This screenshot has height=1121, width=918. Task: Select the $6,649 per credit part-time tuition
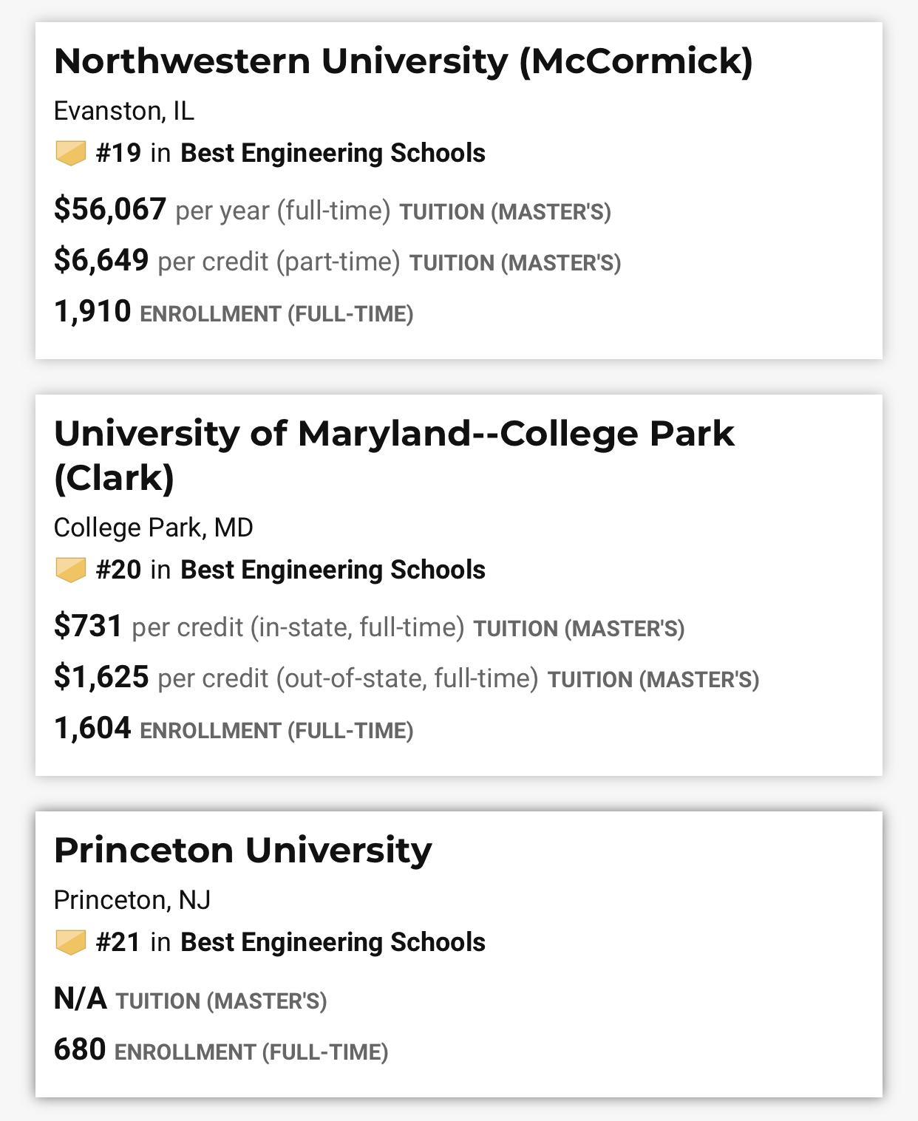(x=337, y=262)
